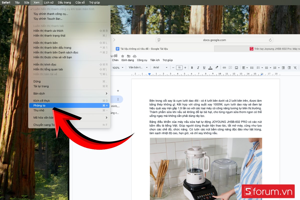Open the "Lịch sử" menu bar item
The height and width of the screenshot is (200, 300).
tap(48, 2)
